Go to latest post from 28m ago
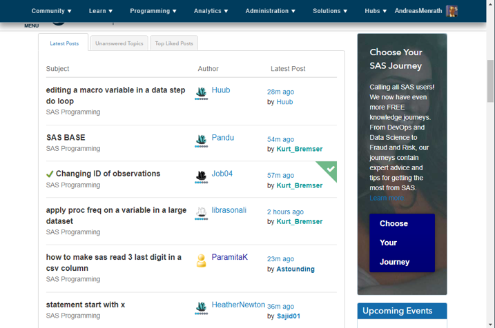 click(x=280, y=92)
